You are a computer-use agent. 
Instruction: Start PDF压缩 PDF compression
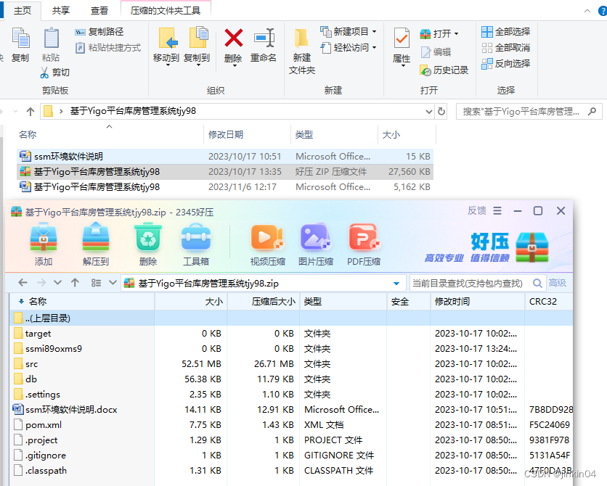tap(364, 243)
